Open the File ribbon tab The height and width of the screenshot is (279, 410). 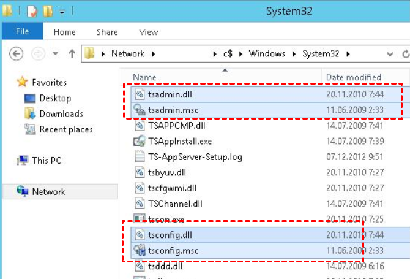click(x=22, y=32)
